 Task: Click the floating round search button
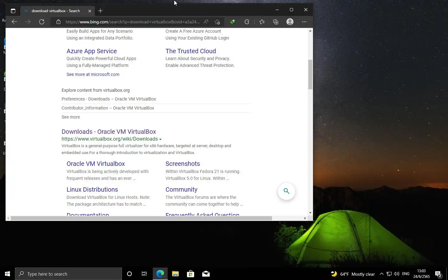[x=286, y=191]
